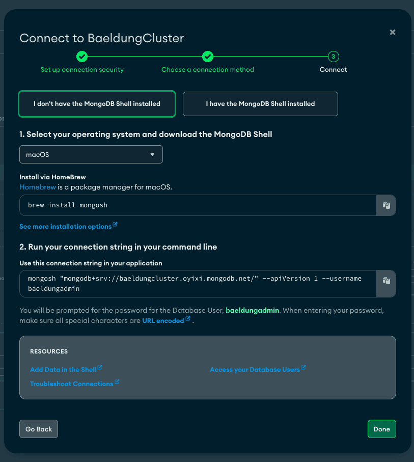414x462 pixels.
Task: Select 'I don't have the MongoDB Shell installed'
Action: click(x=97, y=104)
